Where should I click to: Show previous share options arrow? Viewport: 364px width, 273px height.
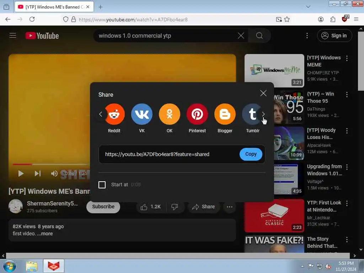tap(101, 114)
